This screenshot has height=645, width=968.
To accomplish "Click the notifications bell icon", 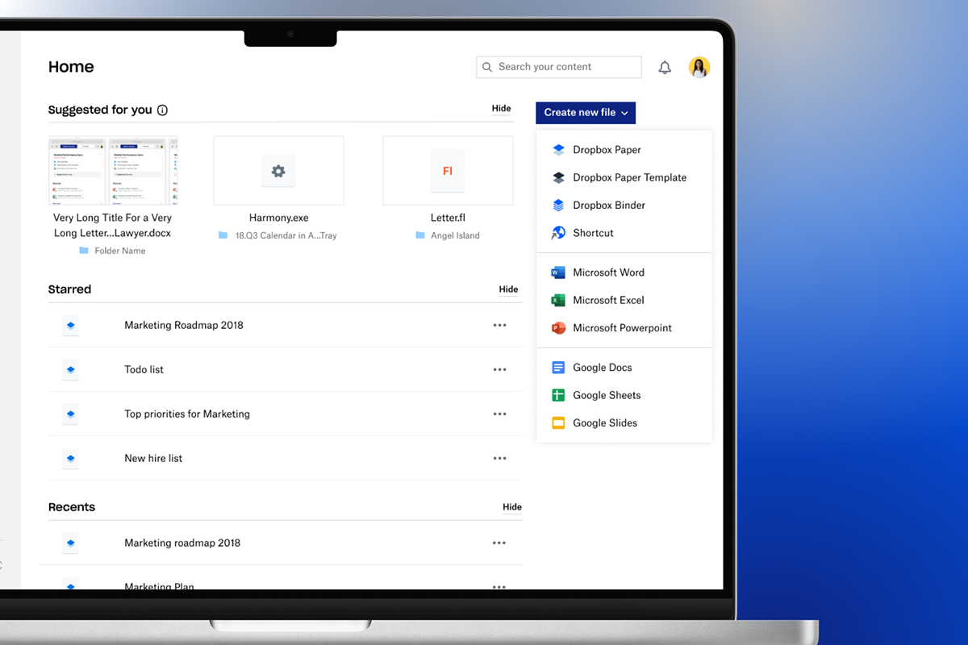I will pos(665,68).
